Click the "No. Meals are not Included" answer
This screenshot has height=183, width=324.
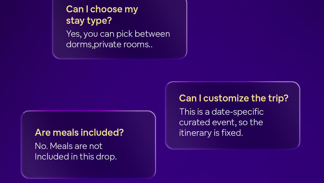tap(75, 151)
